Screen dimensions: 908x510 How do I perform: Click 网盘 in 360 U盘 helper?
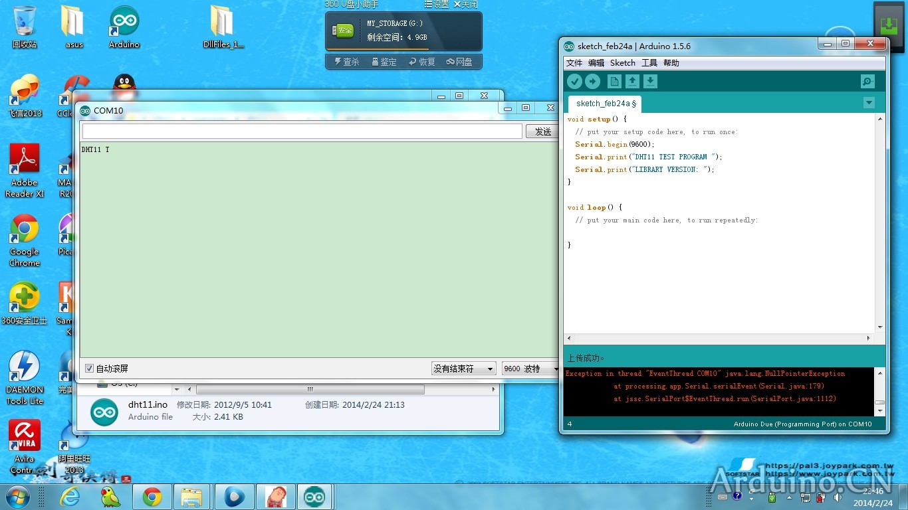coord(459,62)
